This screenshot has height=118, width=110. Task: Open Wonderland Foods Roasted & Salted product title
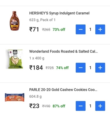(63, 51)
